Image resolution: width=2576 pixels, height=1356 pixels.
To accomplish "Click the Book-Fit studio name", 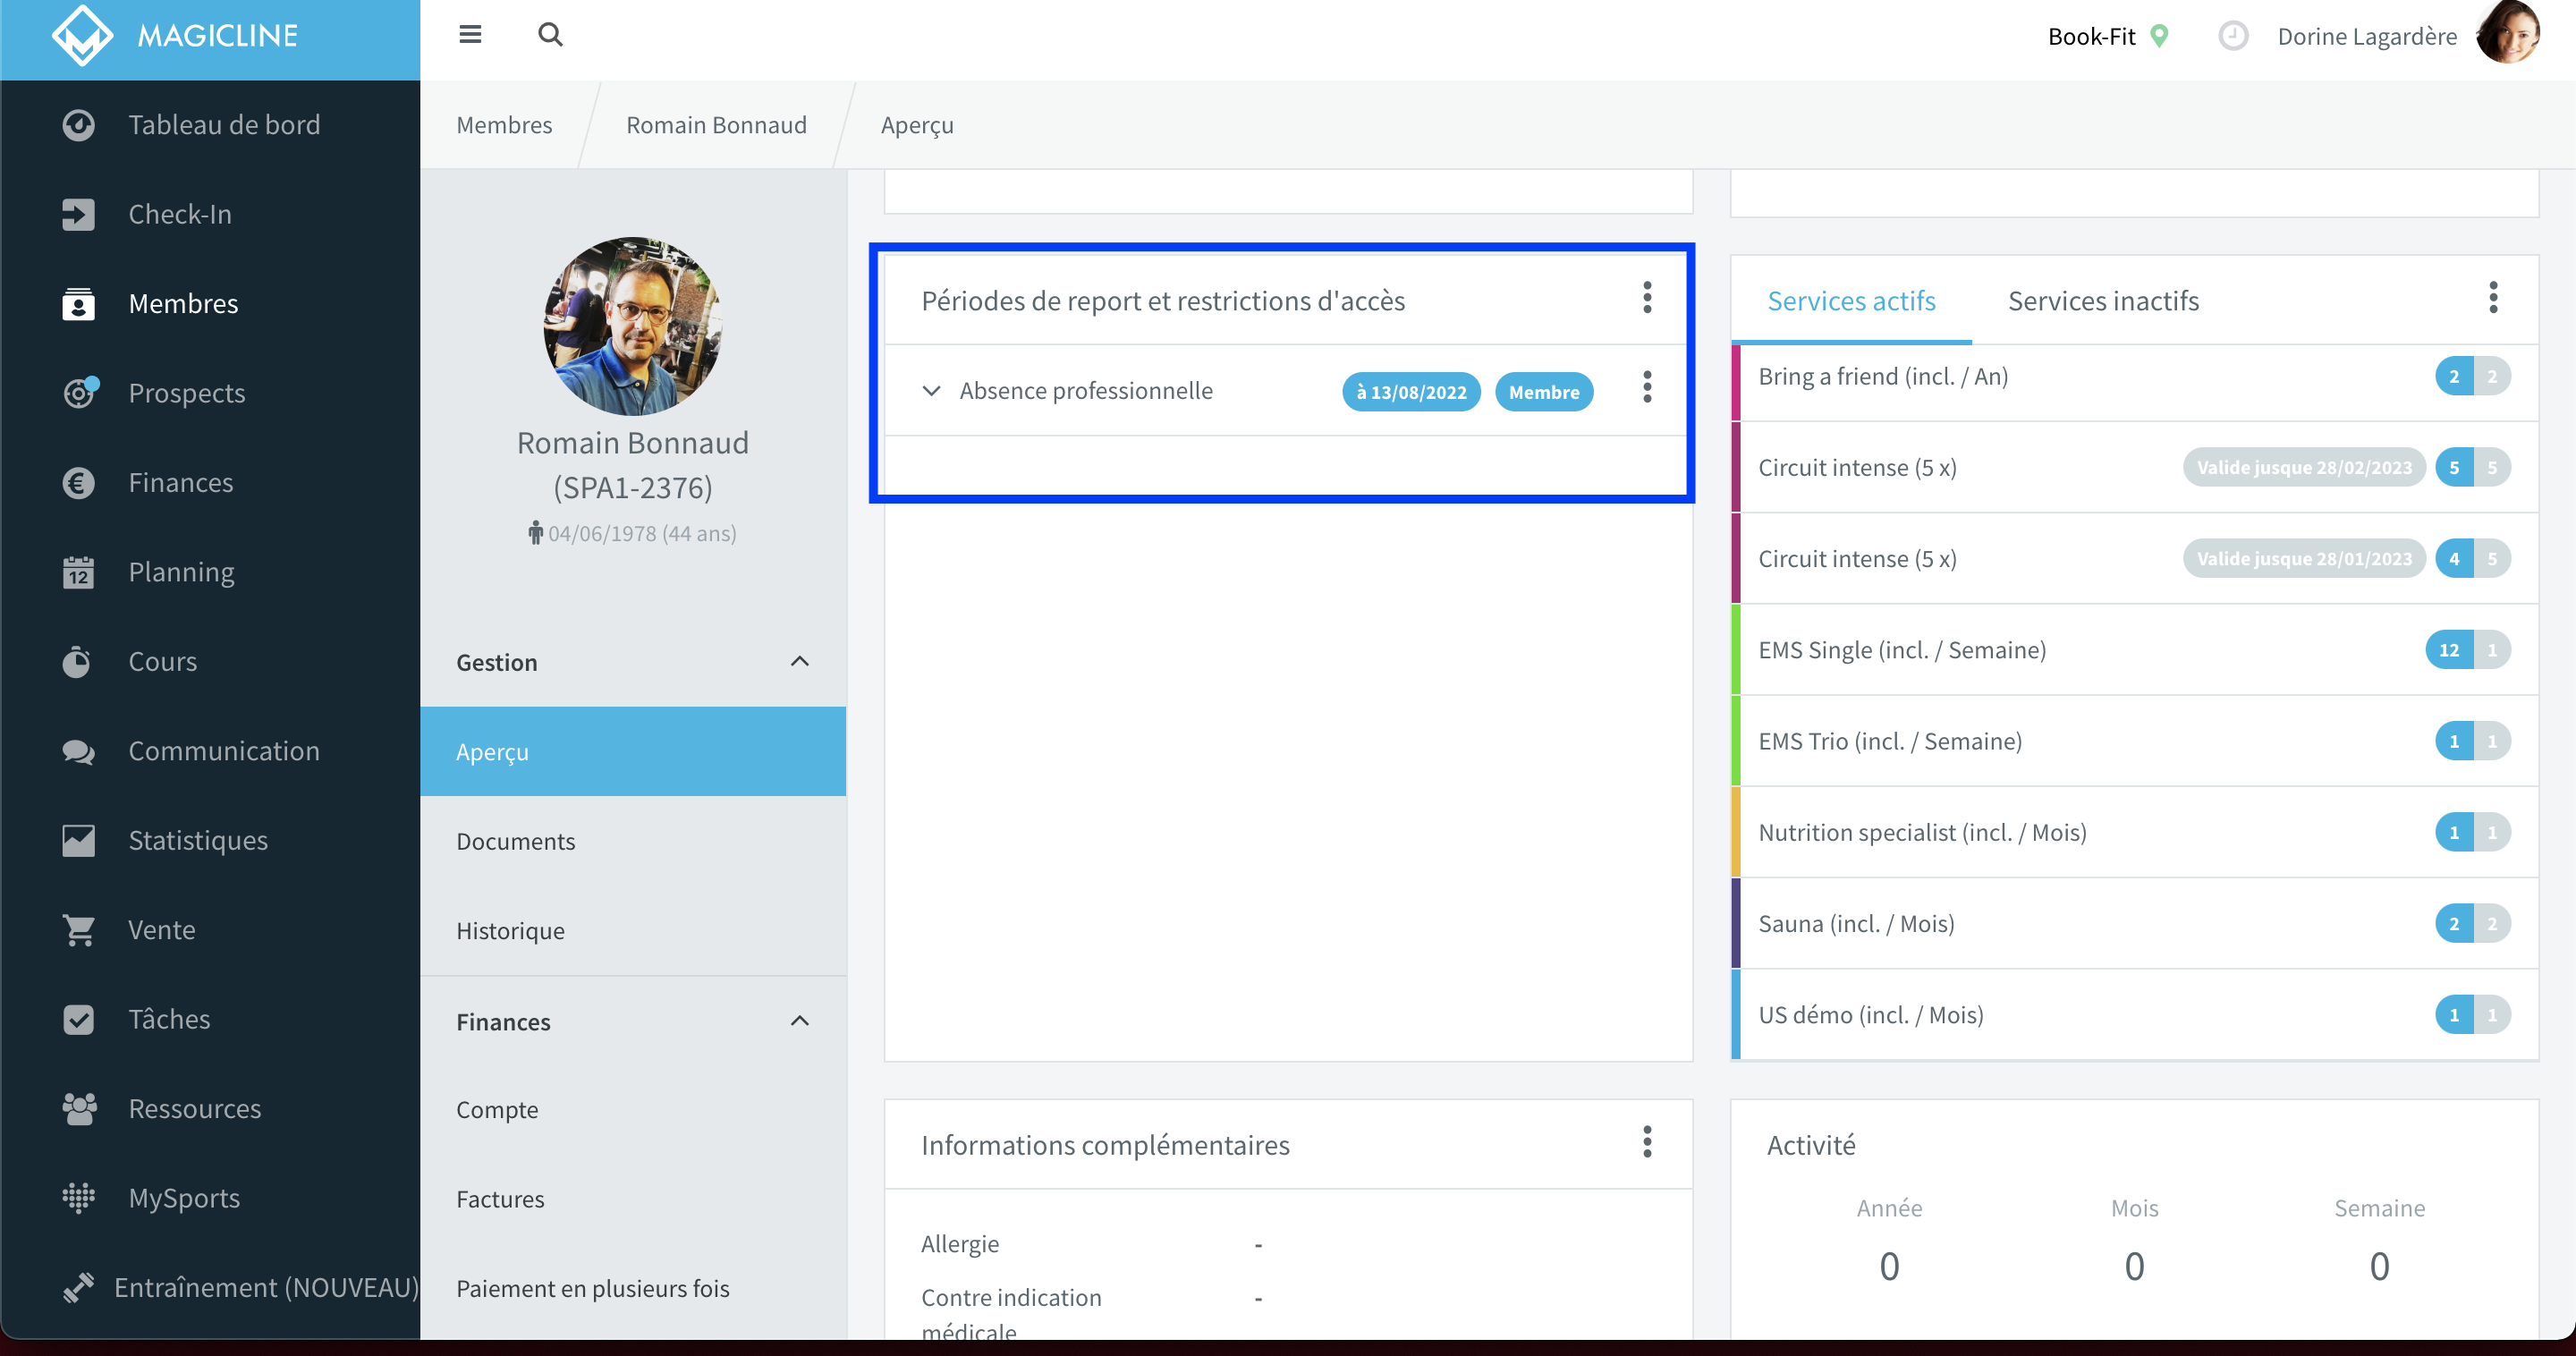I will click(x=2091, y=36).
